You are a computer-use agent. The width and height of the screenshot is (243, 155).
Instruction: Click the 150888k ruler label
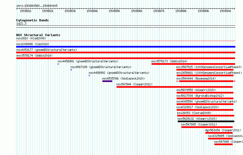coord(181,11)
